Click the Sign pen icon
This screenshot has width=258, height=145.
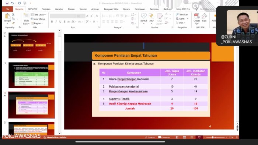(x=204, y=16)
